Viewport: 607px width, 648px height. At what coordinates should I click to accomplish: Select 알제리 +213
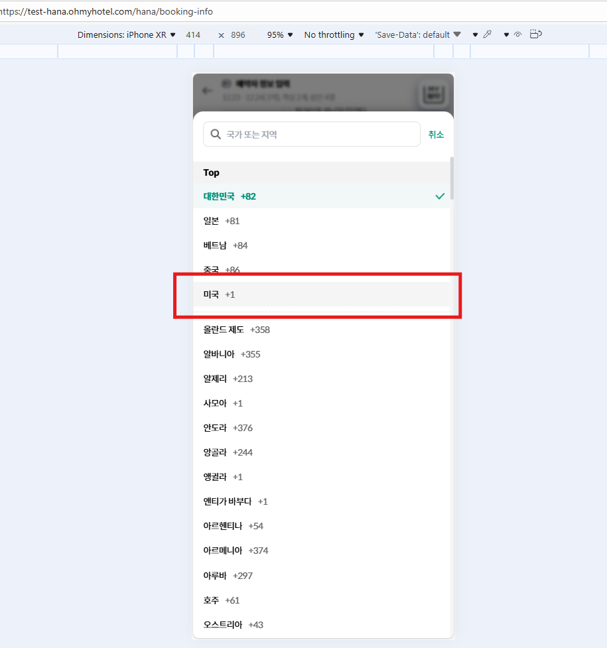coord(322,379)
